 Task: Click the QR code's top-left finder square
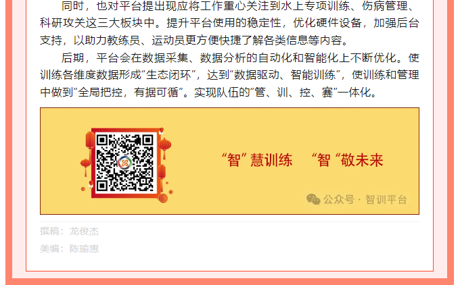click(101, 140)
